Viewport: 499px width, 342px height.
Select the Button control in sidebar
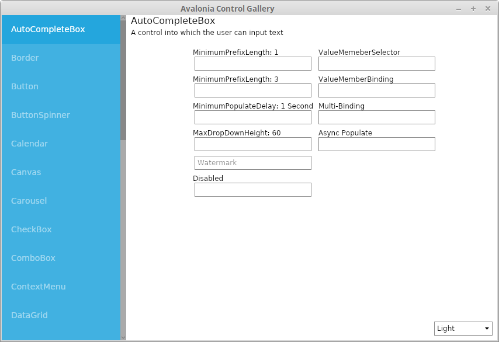tap(58, 86)
